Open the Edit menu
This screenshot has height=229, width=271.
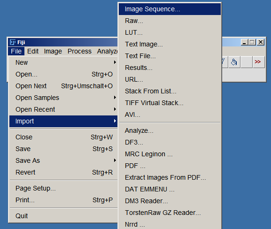[x=33, y=51]
